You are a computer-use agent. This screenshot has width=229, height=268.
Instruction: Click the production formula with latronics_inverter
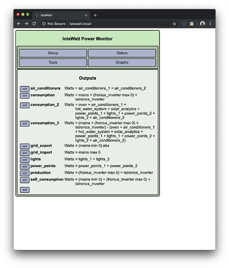click(109, 173)
